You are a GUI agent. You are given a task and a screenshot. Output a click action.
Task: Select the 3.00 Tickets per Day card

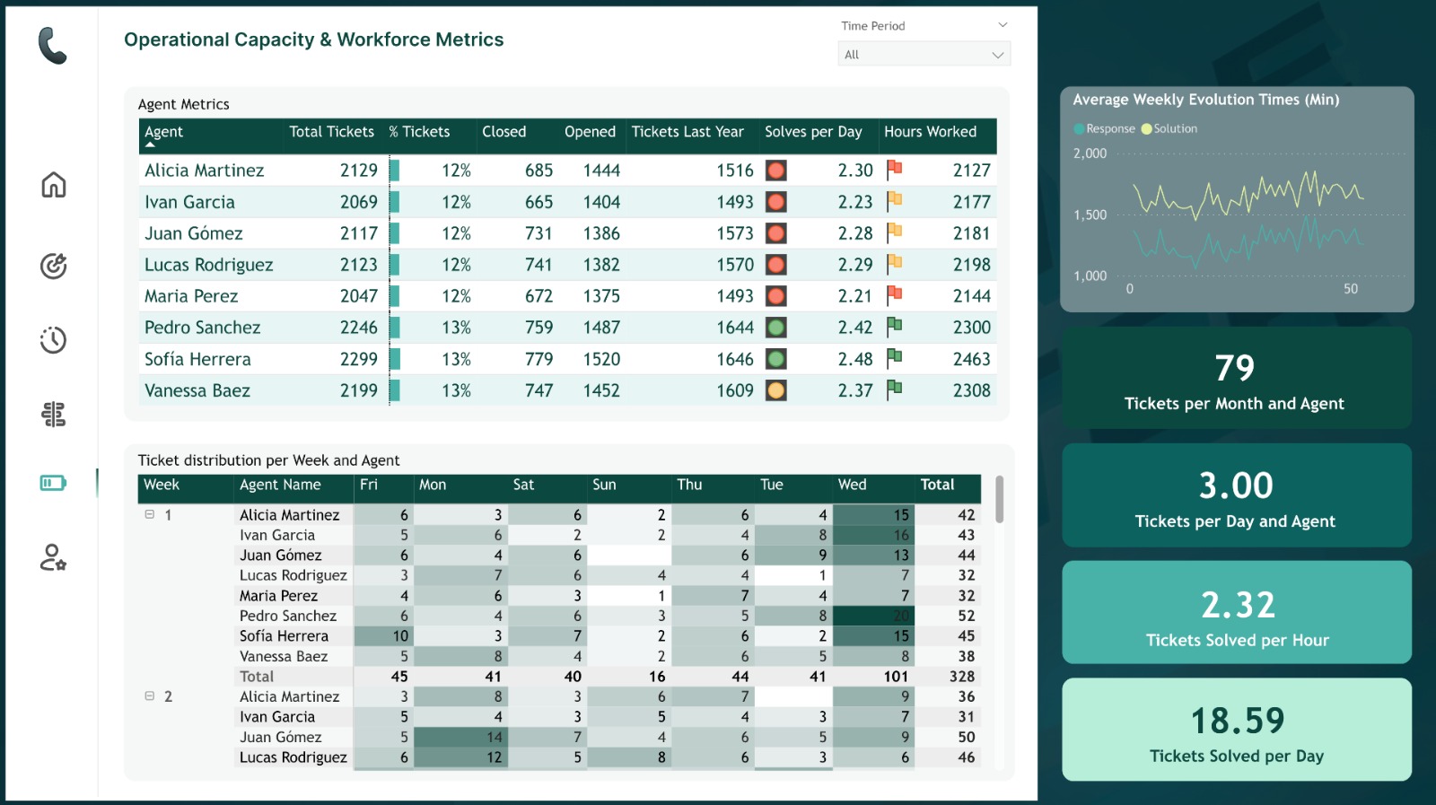pyautogui.click(x=1237, y=495)
